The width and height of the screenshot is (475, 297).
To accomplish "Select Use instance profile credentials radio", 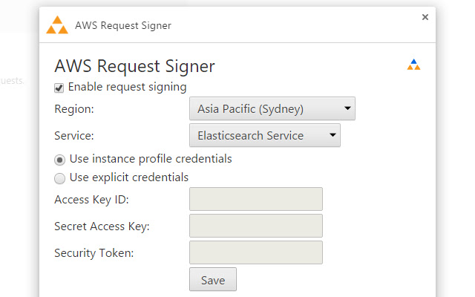I will click(59, 159).
